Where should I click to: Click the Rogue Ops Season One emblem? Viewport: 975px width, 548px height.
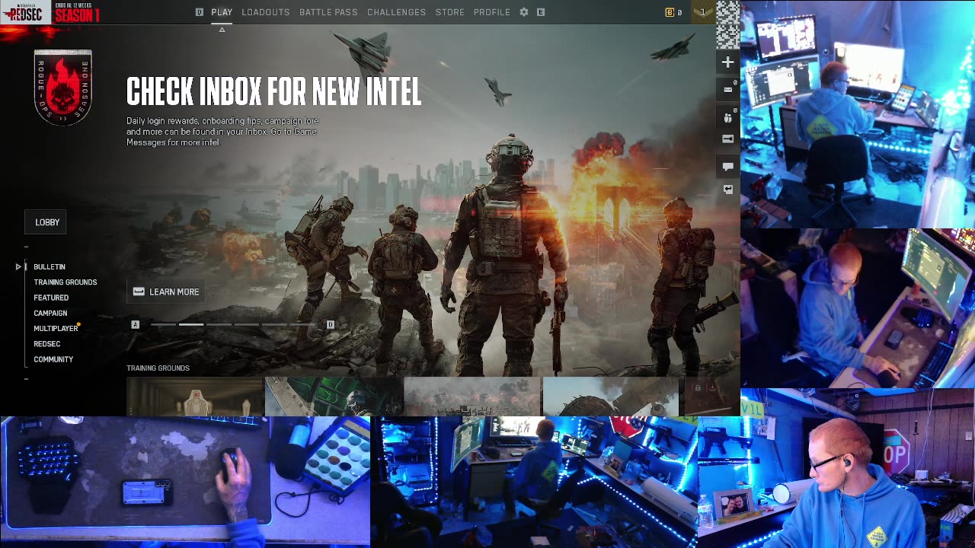(63, 88)
